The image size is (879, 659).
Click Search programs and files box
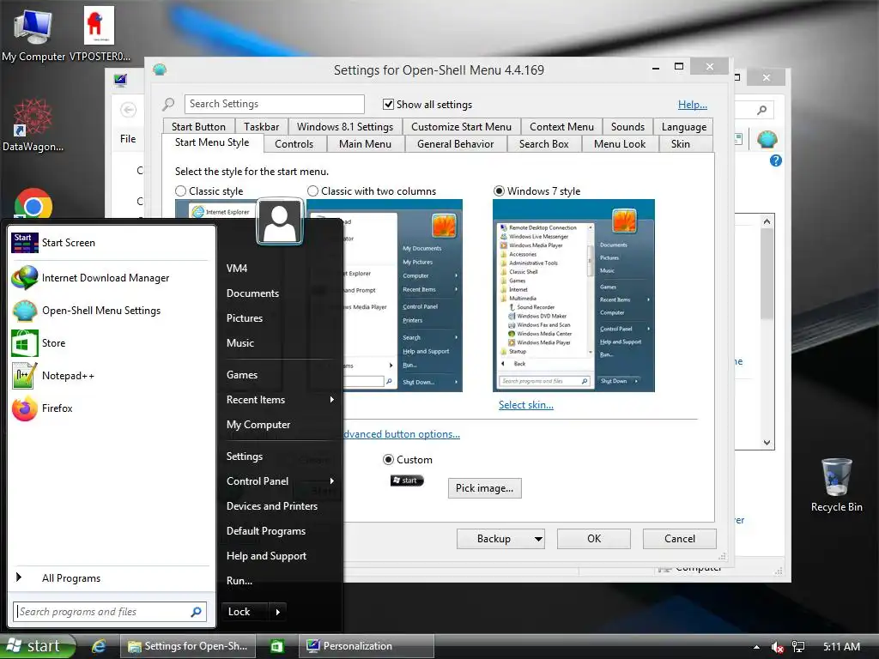click(110, 612)
